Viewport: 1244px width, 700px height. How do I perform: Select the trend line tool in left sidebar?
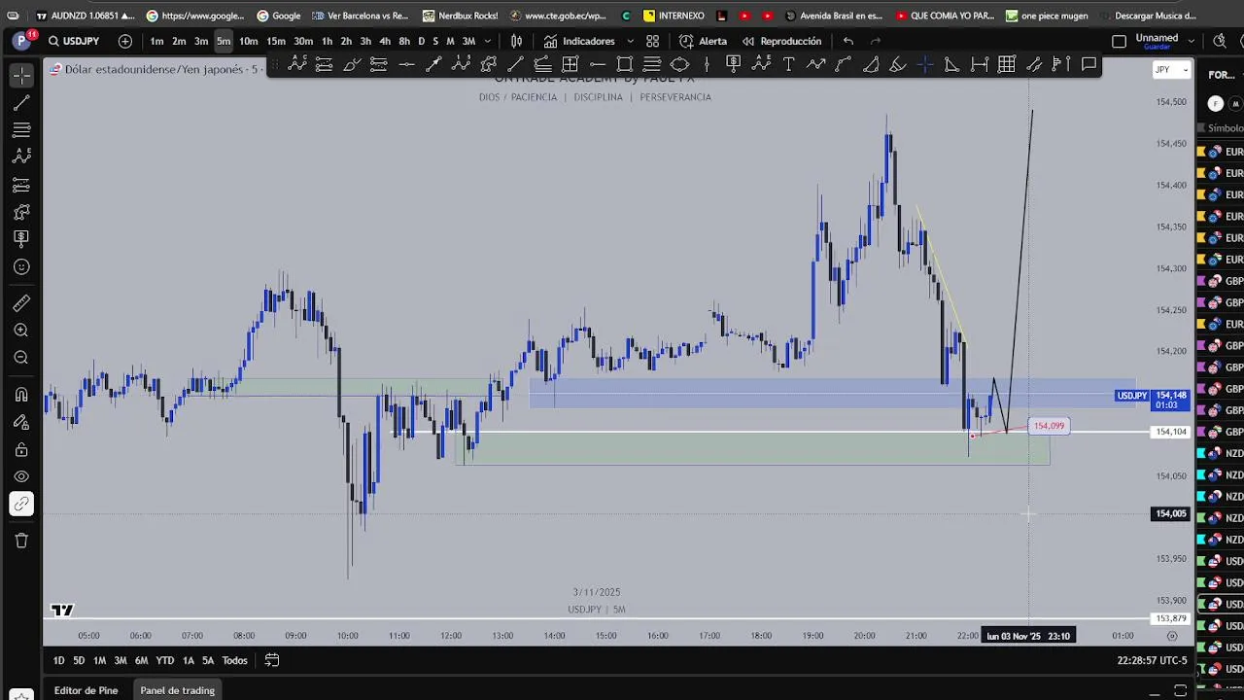pyautogui.click(x=21, y=102)
